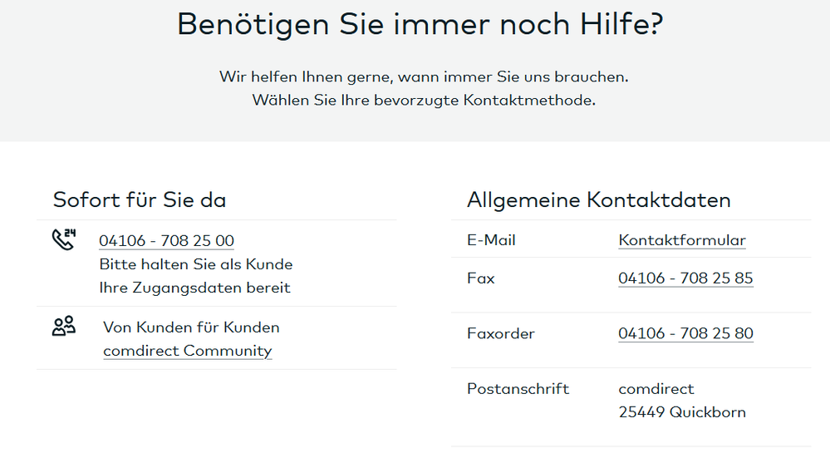Click the 'comdirect' postal address name

pos(656,389)
